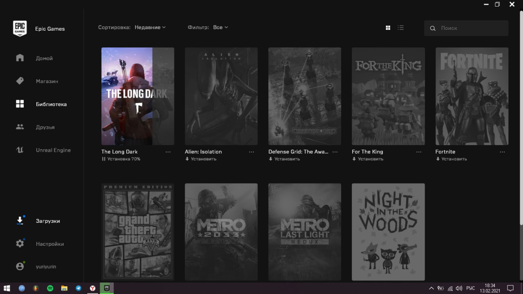The width and height of the screenshot is (523, 294).
Task: Open Telegram from the taskbar
Action: [78, 288]
